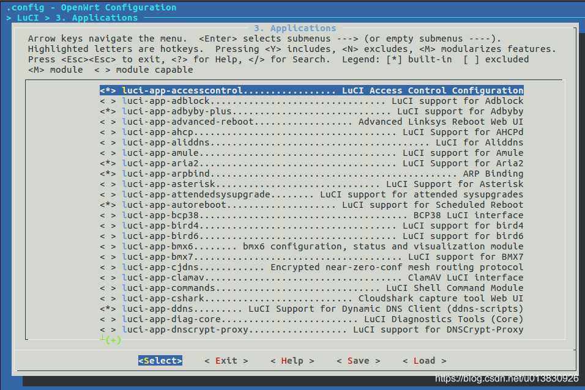This screenshot has width=585, height=390.
Task: Click 'LuCI Access Control Configuration' description
Action: click(433, 90)
